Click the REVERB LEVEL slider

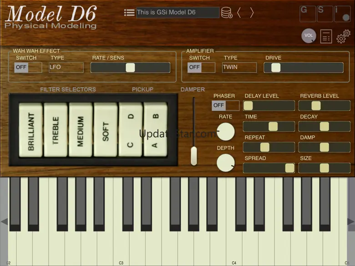325,105
